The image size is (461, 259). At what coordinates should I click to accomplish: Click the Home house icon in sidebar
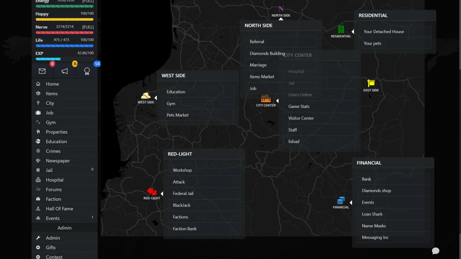(38, 84)
